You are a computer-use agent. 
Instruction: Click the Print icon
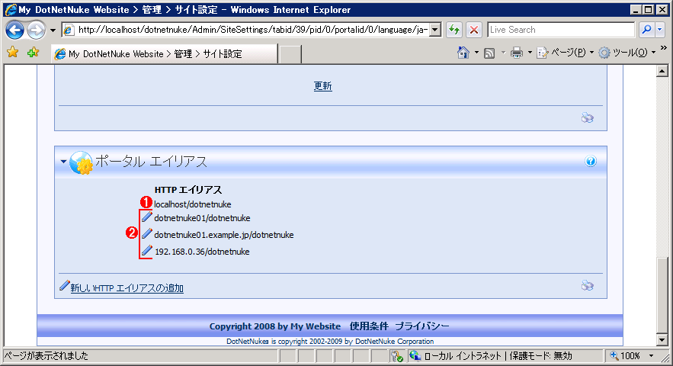coord(516,53)
